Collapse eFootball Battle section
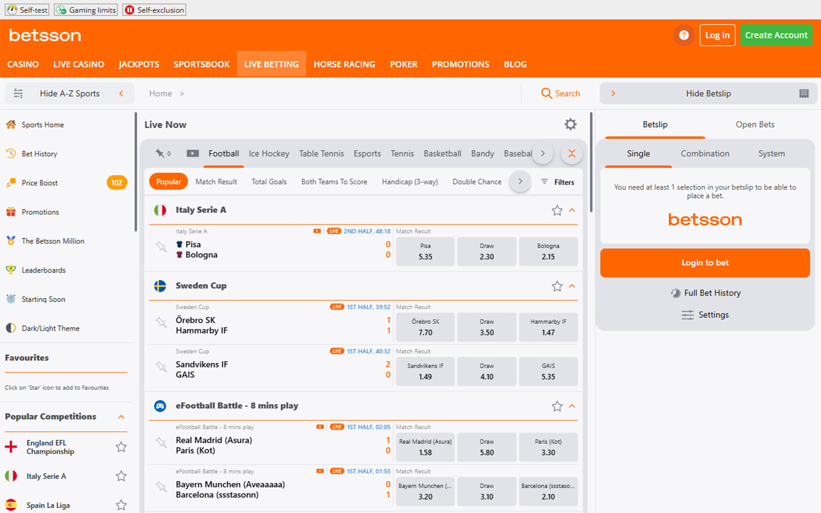Screen dimensions: 821x513 [572, 406]
